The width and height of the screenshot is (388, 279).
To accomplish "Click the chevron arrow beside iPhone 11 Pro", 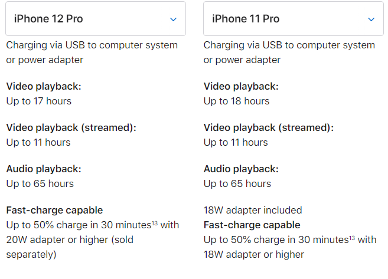I will 371,19.
